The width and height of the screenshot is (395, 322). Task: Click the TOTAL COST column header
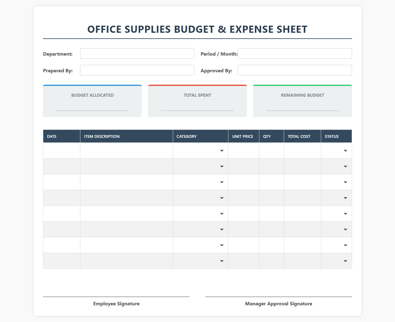point(303,136)
